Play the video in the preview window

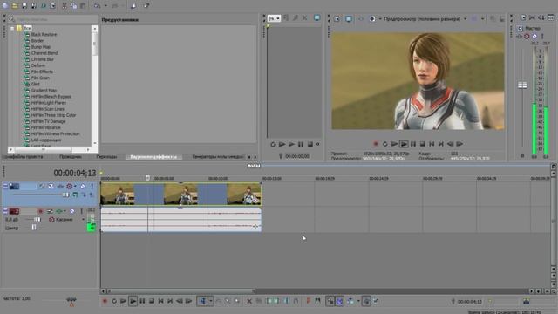tap(404, 144)
